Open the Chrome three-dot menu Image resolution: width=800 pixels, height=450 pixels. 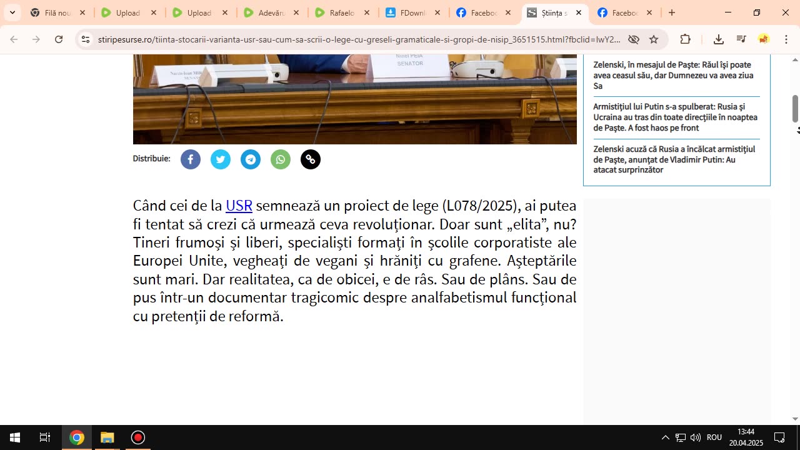[x=786, y=39]
